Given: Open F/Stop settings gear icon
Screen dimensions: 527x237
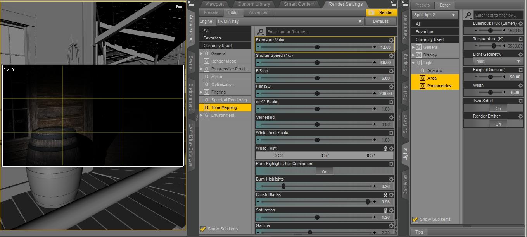Looking at the screenshot, I should coord(391,71).
